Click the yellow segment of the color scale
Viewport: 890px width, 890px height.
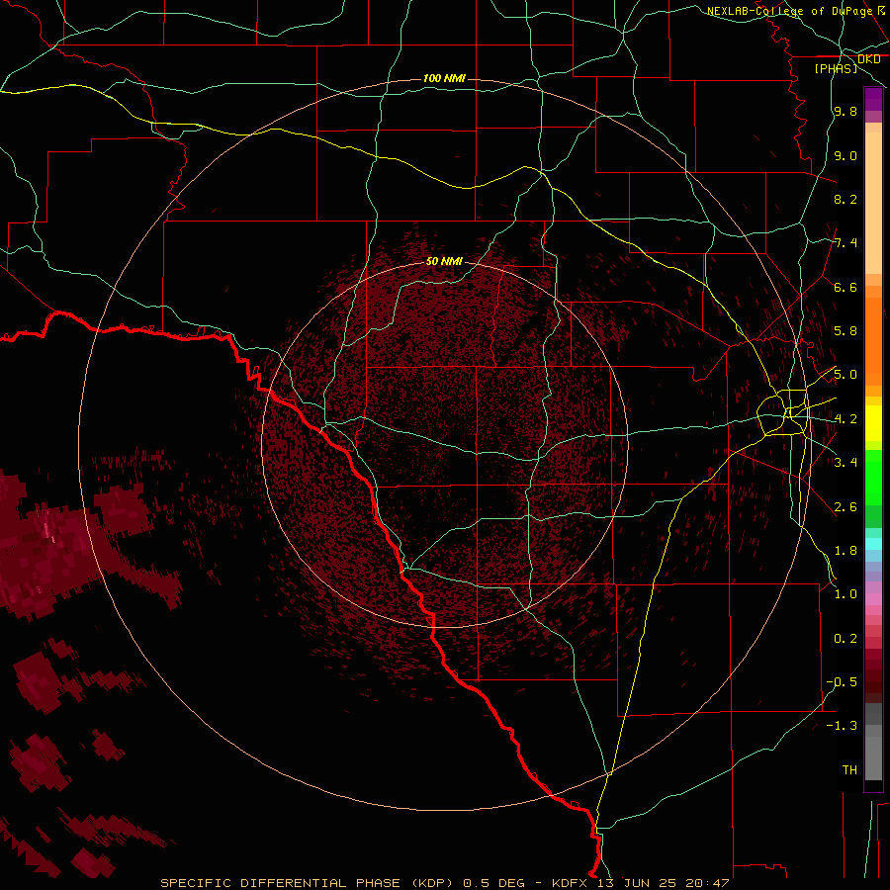pos(873,423)
